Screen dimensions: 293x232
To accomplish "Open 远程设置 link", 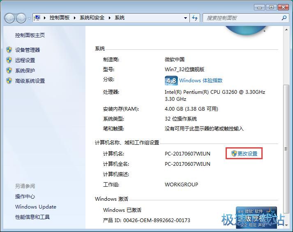I will [x=25, y=60].
